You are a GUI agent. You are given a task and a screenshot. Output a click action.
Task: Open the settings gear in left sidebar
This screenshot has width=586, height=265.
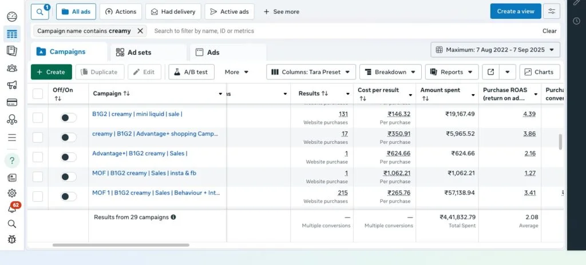point(11,194)
